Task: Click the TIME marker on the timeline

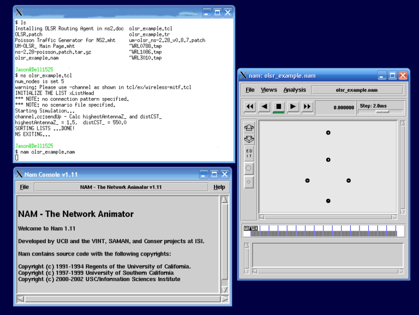Action: coord(251,228)
